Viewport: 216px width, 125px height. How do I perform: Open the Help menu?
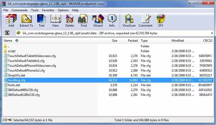tap(75, 10)
